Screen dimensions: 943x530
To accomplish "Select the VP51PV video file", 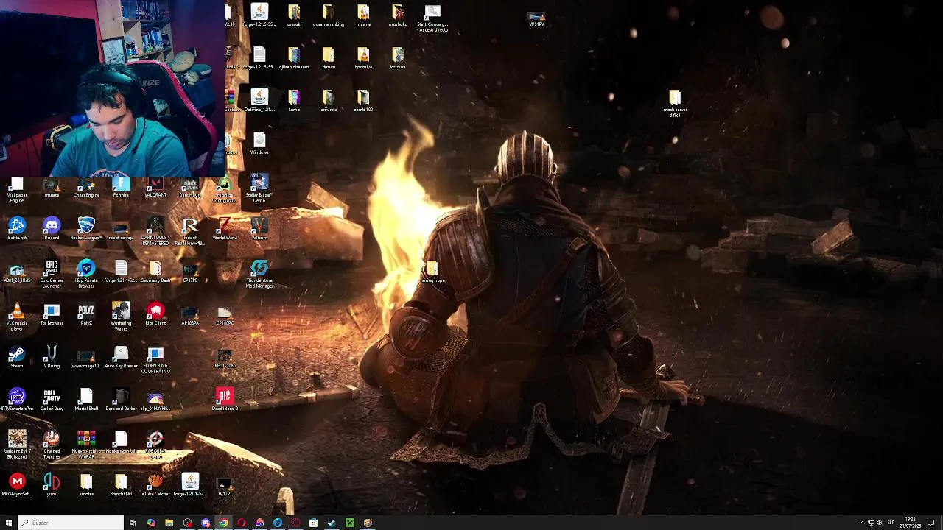I will 536,18.
